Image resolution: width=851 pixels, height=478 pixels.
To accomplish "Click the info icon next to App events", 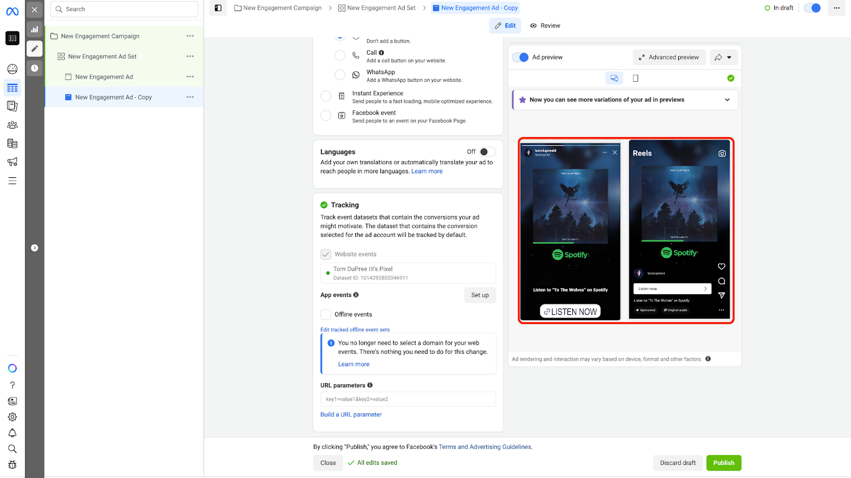I will click(x=356, y=295).
